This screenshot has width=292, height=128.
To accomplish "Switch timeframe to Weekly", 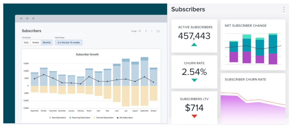I will pyautogui.click(x=36, y=43).
